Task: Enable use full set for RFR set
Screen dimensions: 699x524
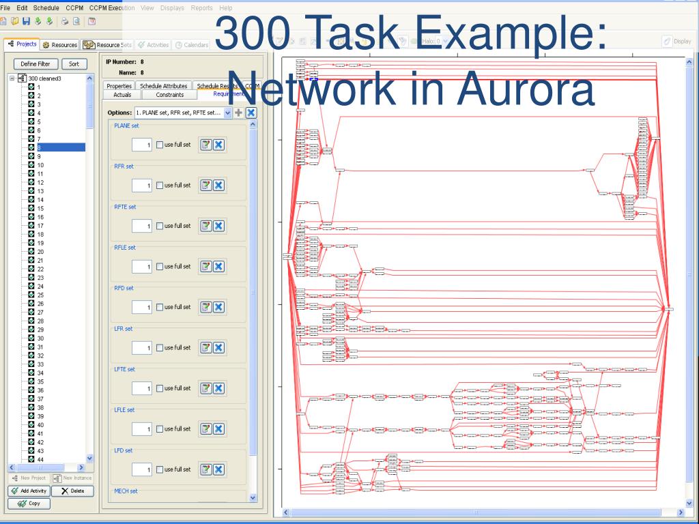Action: tap(160, 186)
